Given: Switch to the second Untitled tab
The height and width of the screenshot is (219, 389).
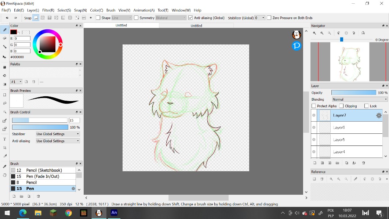Looking at the screenshot, I should tap(196, 26).
